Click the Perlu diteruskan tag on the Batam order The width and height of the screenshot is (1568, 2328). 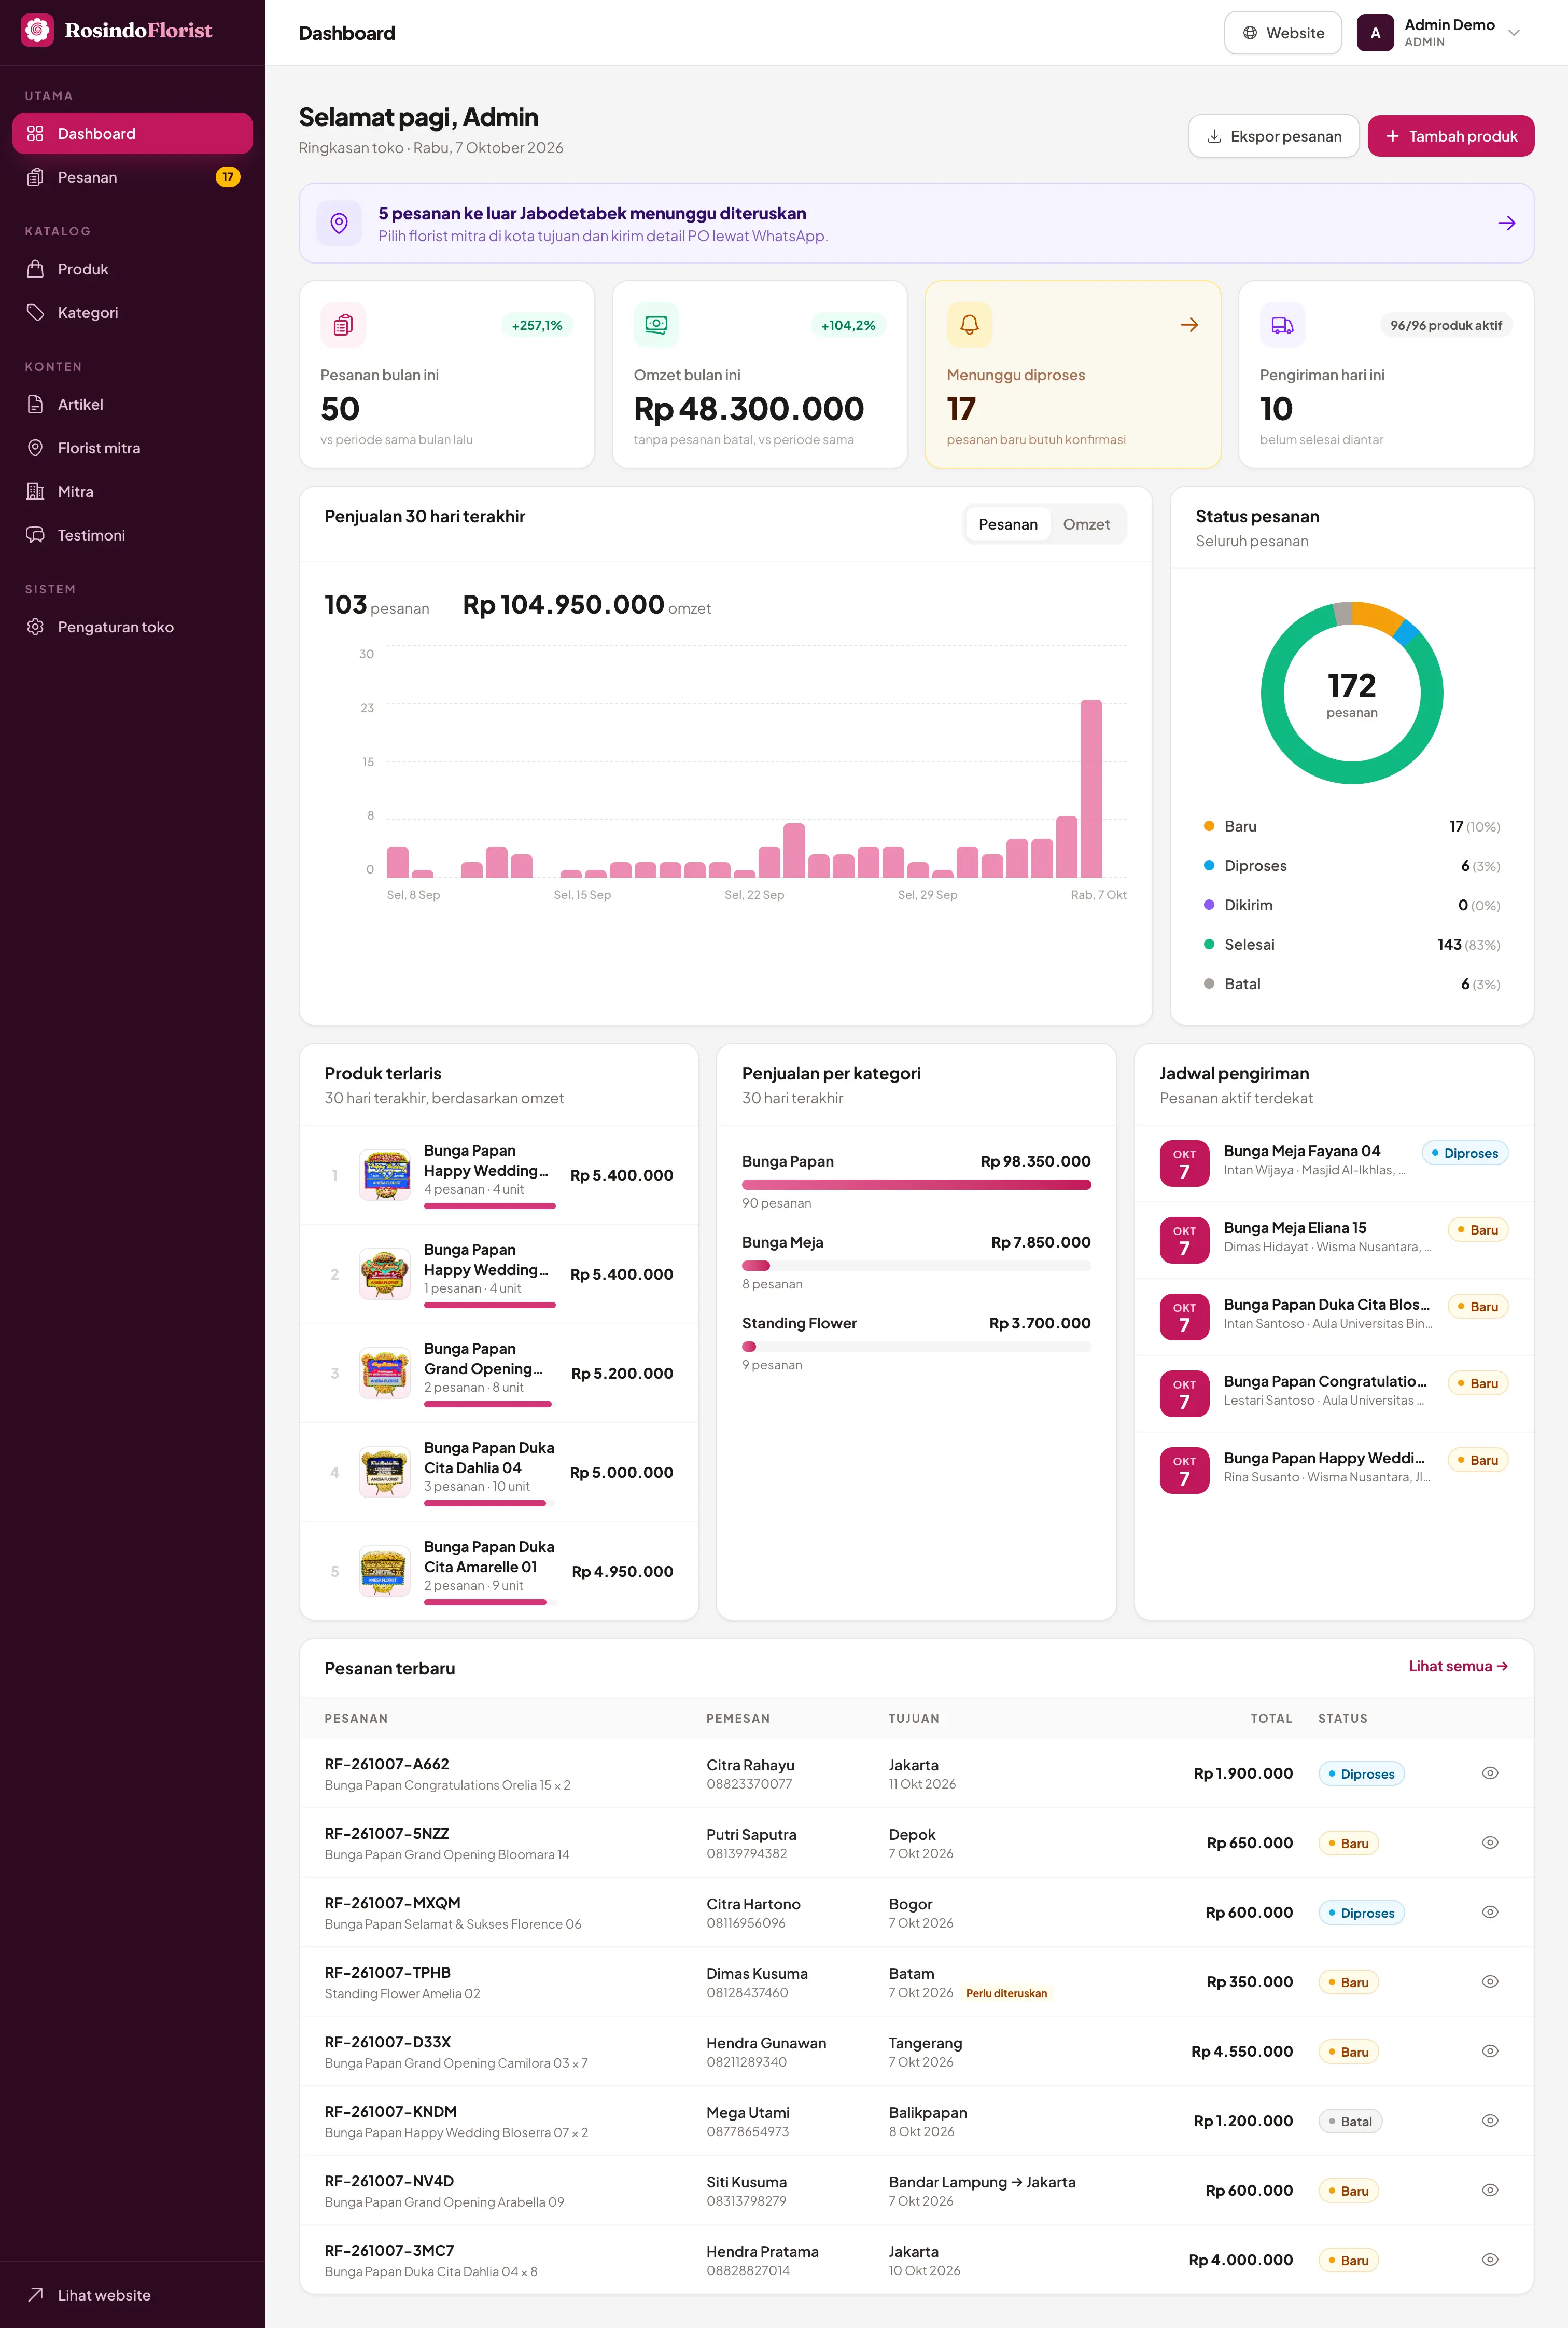[x=1006, y=1993]
